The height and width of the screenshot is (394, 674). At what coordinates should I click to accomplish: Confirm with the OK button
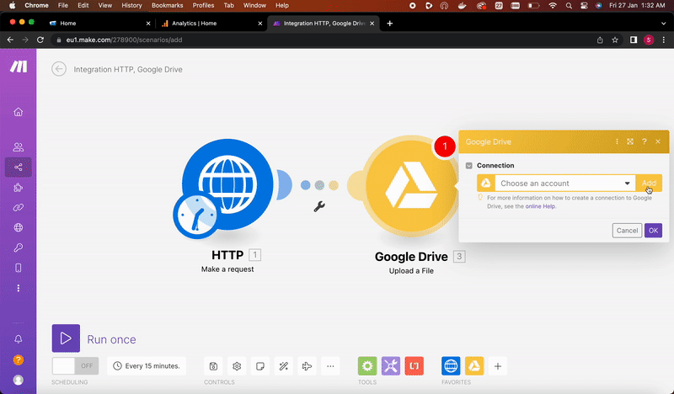pyautogui.click(x=653, y=231)
